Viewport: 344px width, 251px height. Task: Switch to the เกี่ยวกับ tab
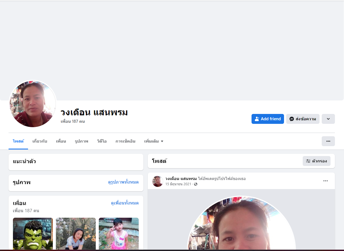pos(40,141)
